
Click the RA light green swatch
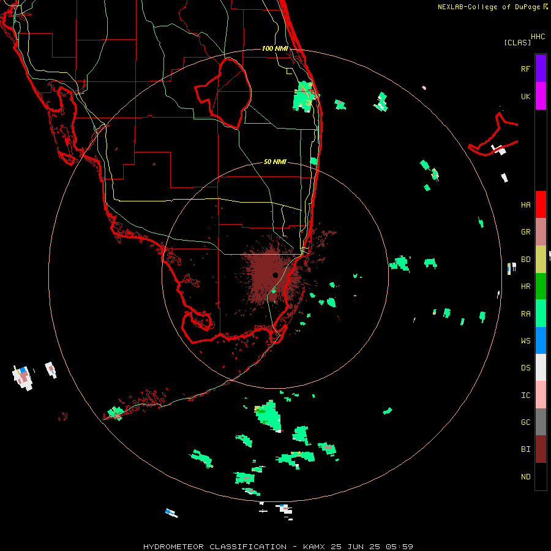[541, 313]
